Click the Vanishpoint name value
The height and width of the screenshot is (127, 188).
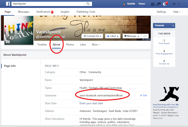(86, 80)
